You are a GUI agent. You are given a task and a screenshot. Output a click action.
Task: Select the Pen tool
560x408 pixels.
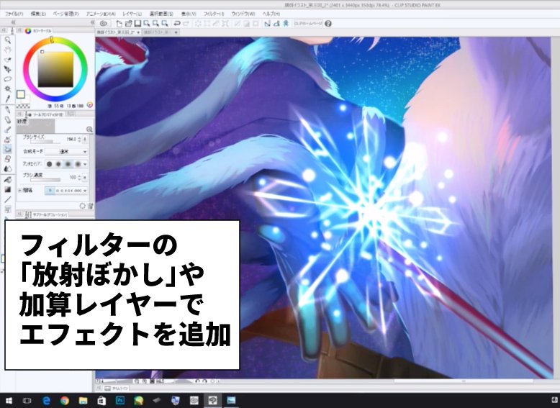point(7,110)
